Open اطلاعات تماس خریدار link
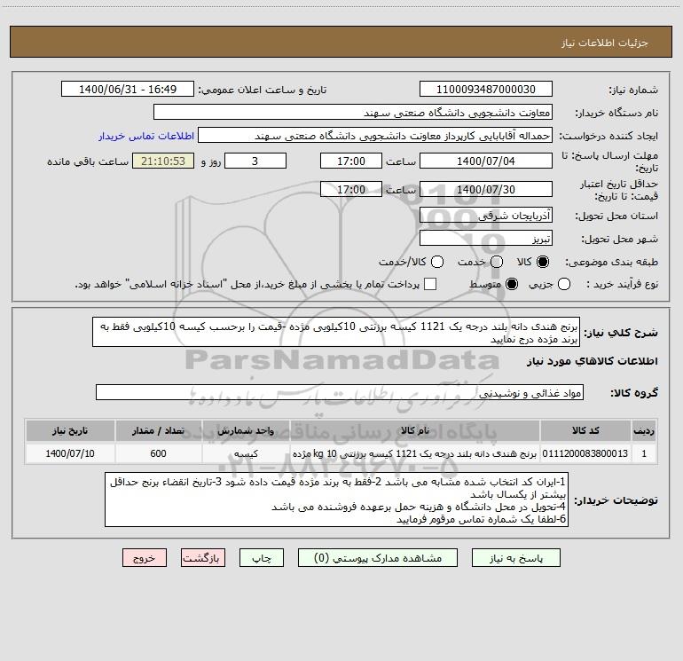 [146, 136]
